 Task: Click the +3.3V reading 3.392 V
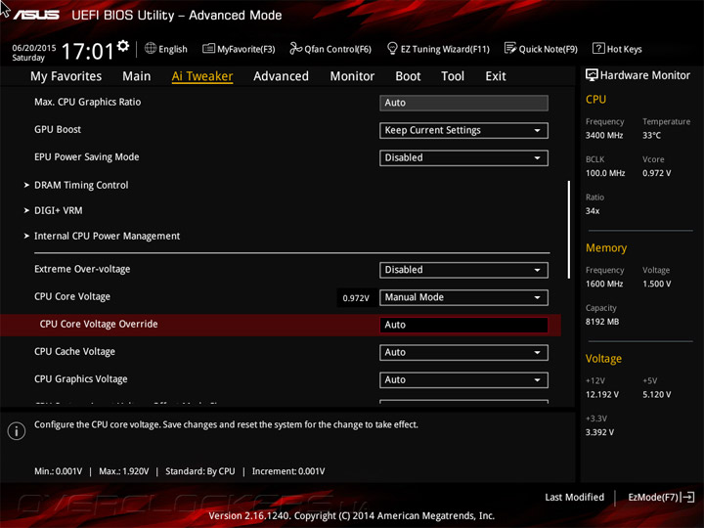[599, 432]
